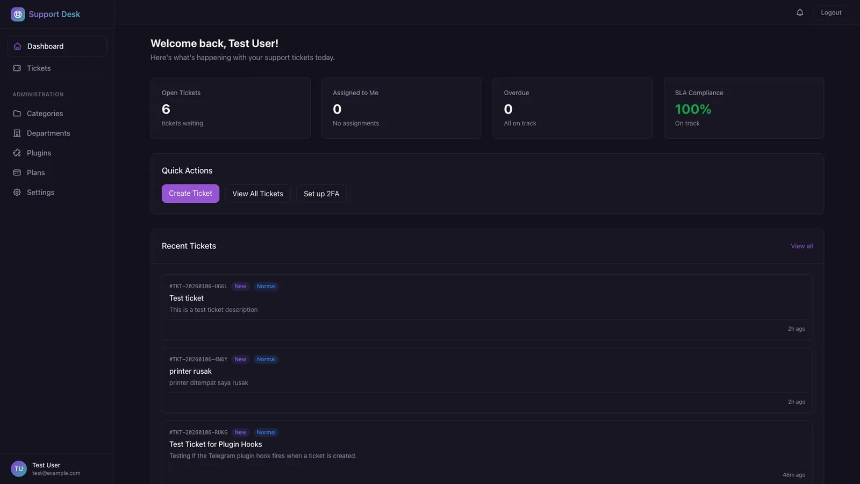Click 'This is a test ticket description' text
The image size is (860, 484).
click(x=213, y=310)
